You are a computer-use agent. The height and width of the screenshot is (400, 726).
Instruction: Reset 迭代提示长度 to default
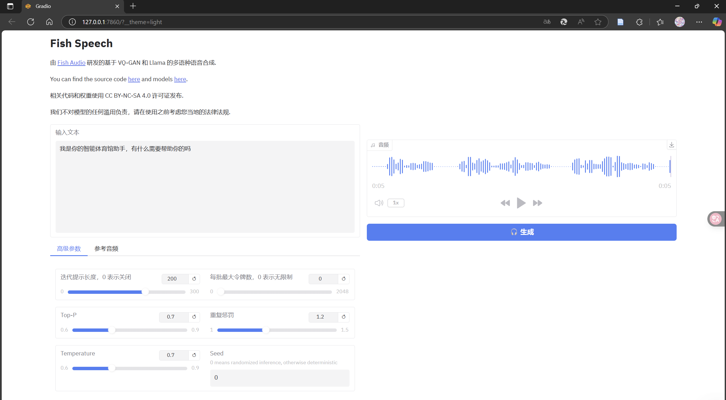pyautogui.click(x=194, y=279)
